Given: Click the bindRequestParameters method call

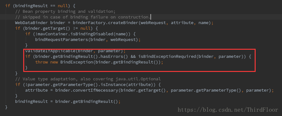Looking at the screenshot, I should click(x=62, y=40).
